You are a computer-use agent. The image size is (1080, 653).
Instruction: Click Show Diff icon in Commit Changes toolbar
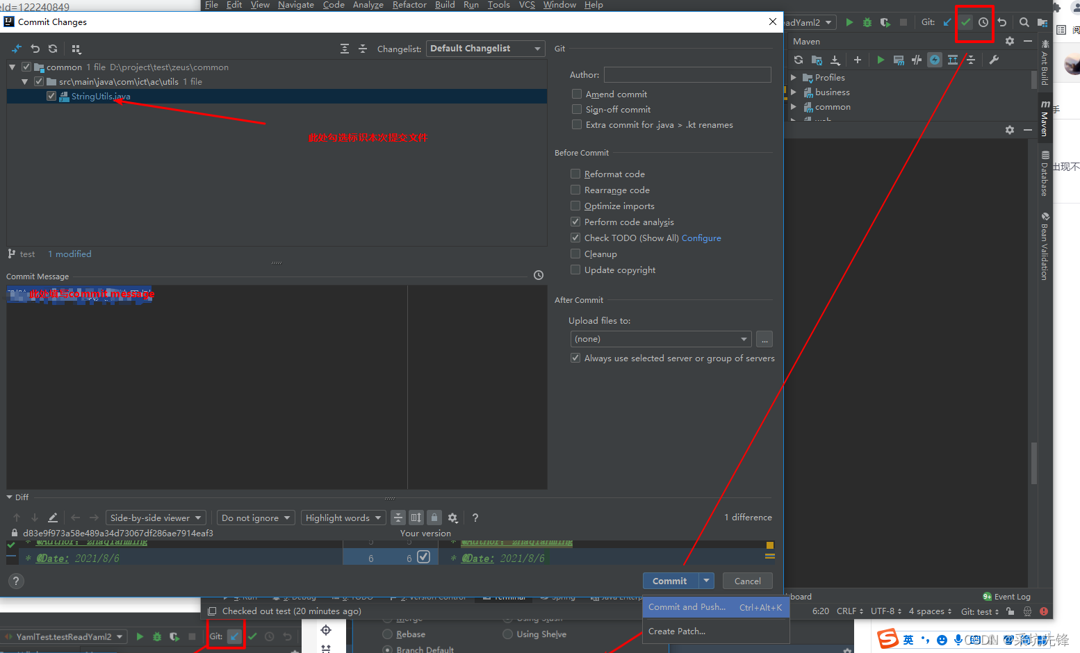(17, 49)
